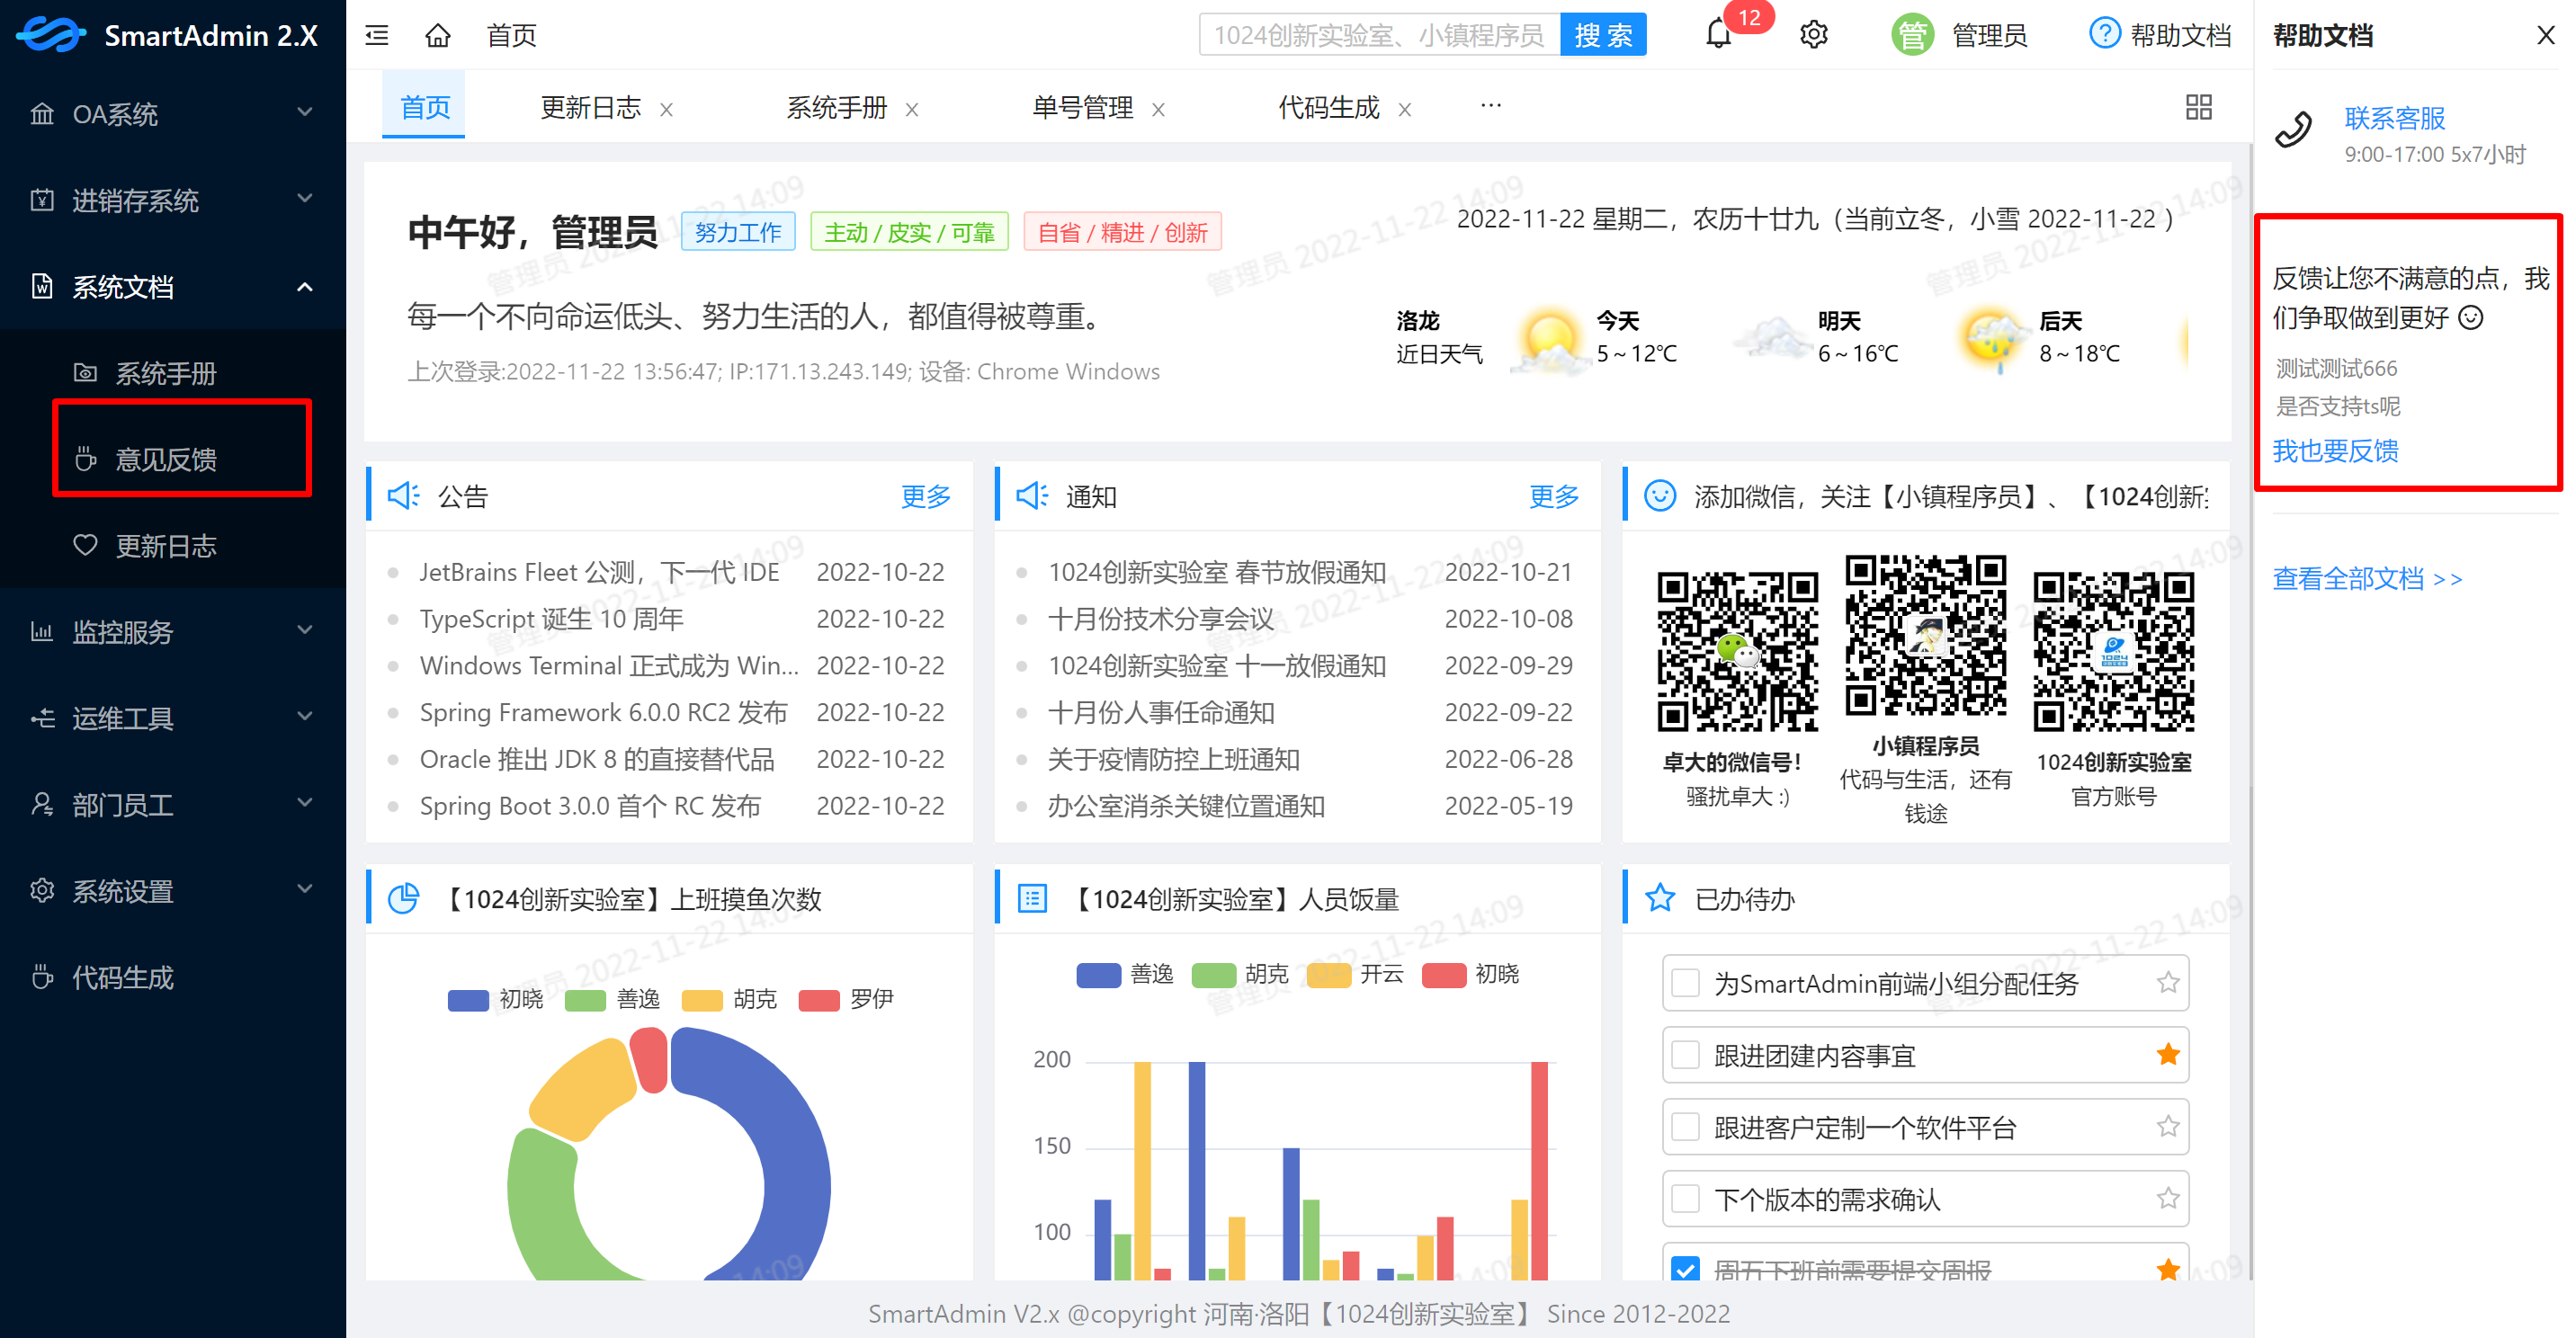2576x1338 pixels.
Task: Click 我也要反馈 link
Action: pos(2336,451)
